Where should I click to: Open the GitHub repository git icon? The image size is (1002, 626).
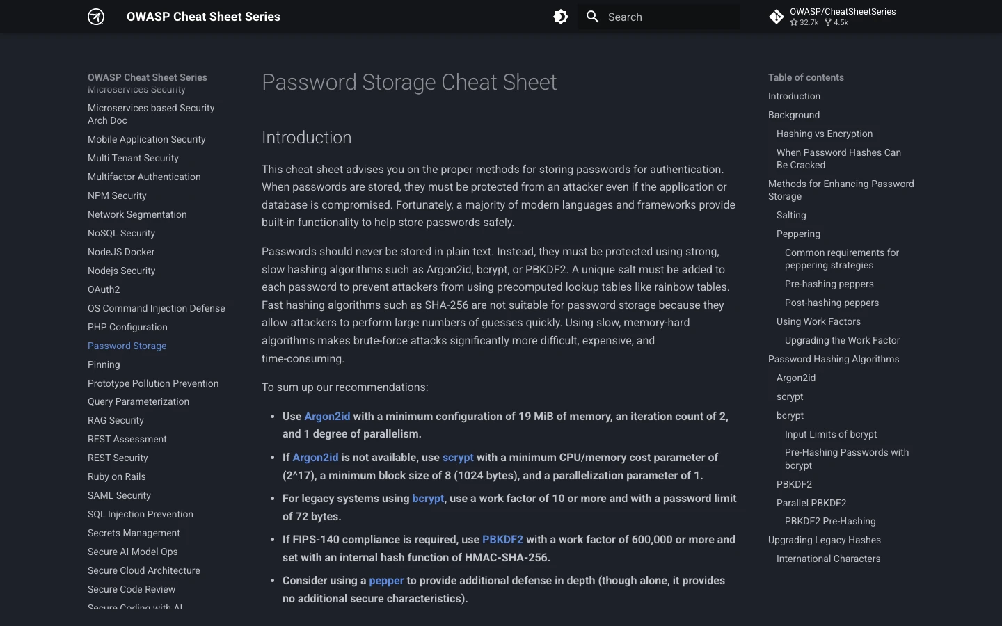click(x=777, y=17)
